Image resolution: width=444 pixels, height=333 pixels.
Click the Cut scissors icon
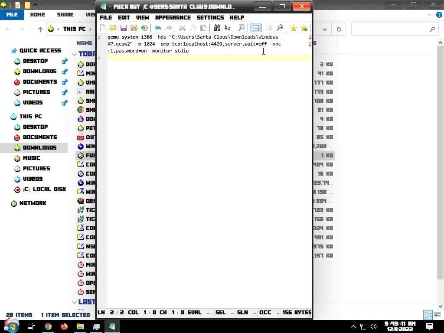click(183, 28)
